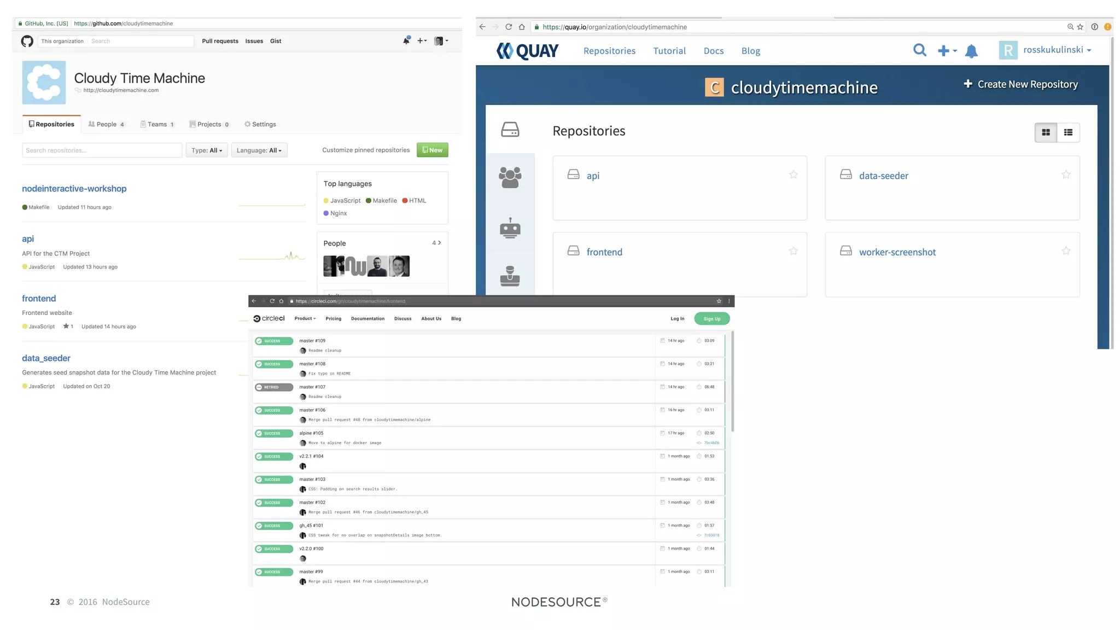Open the nodeinteractive-workshop repository link
Image resolution: width=1120 pixels, height=630 pixels.
(74, 189)
